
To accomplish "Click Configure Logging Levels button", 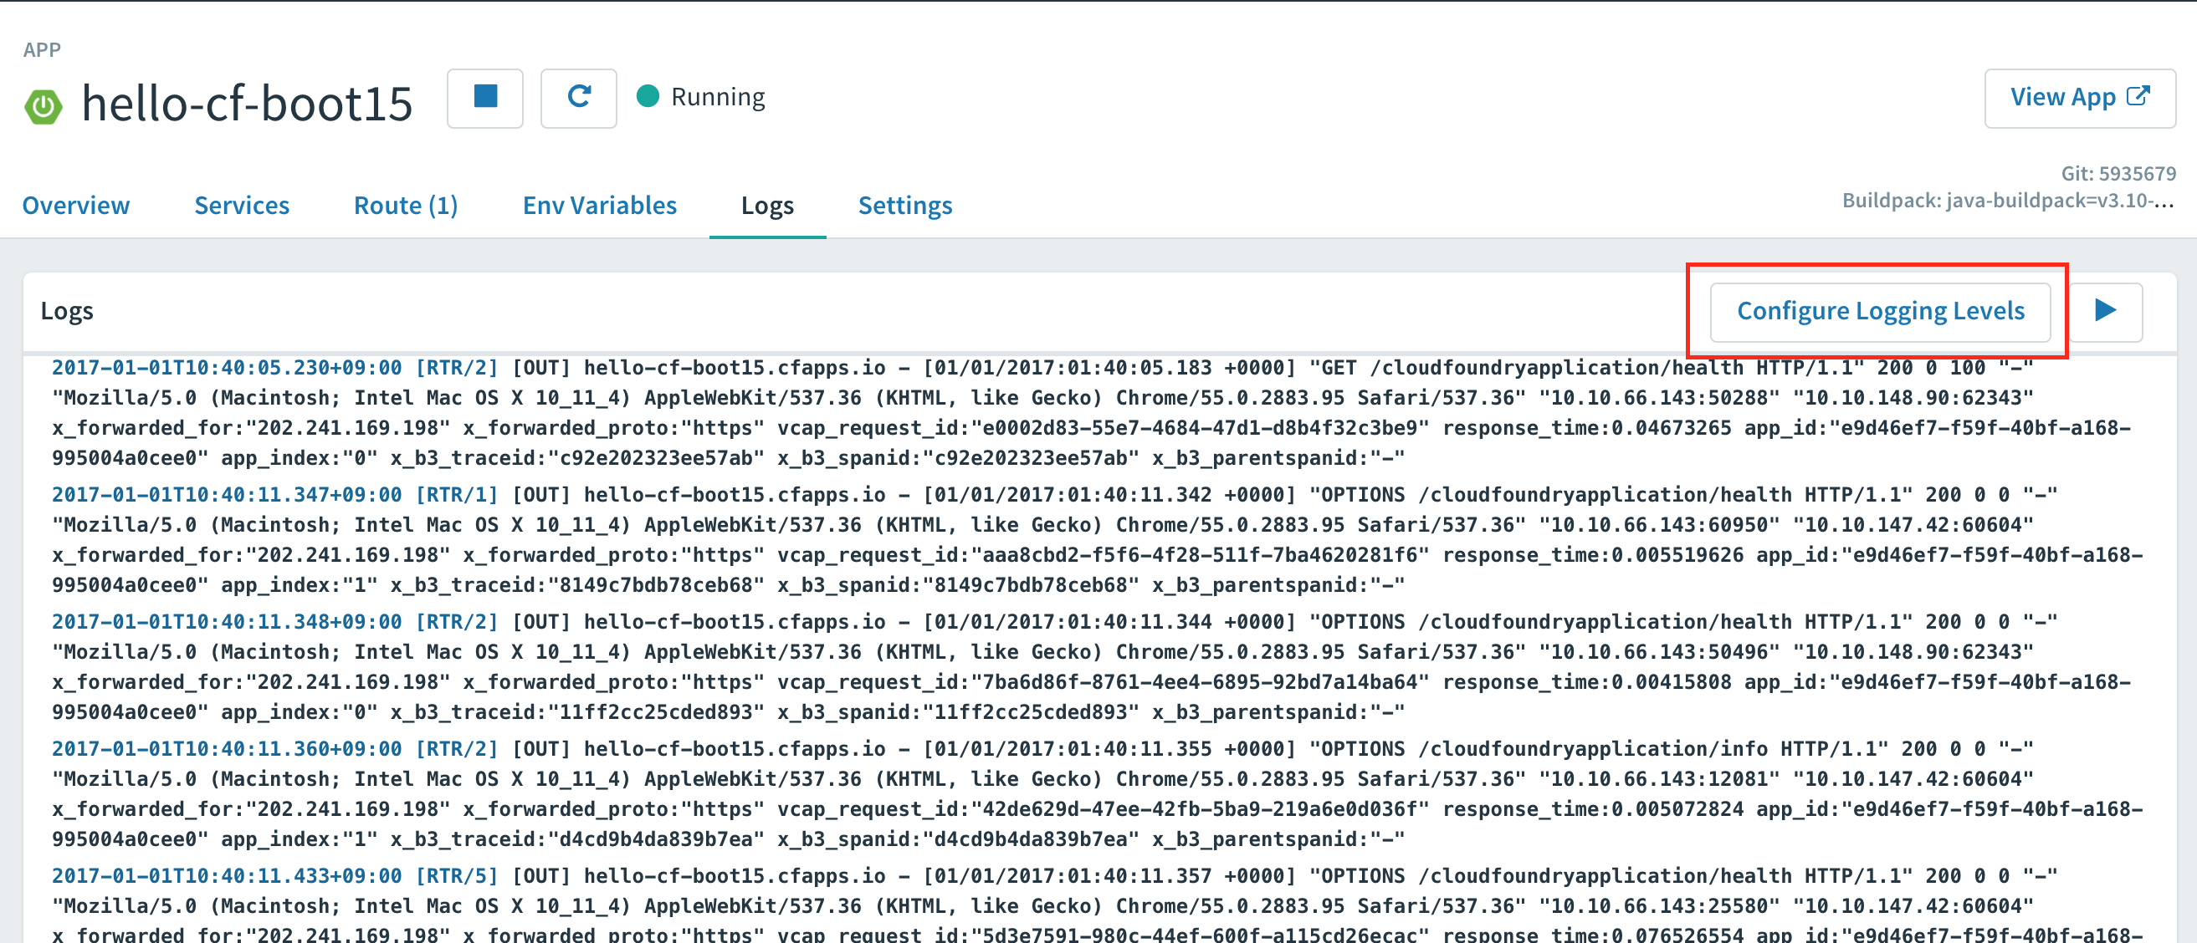I will click(1880, 311).
